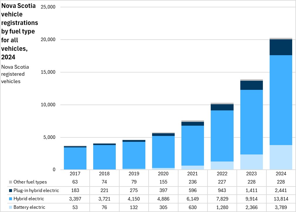Click the 25,000 y-axis label
Viewport: 296px width, 212px height.
click(47, 7)
